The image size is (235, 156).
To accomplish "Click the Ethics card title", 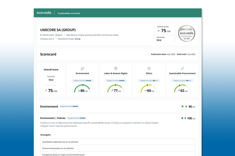I will (149, 73).
